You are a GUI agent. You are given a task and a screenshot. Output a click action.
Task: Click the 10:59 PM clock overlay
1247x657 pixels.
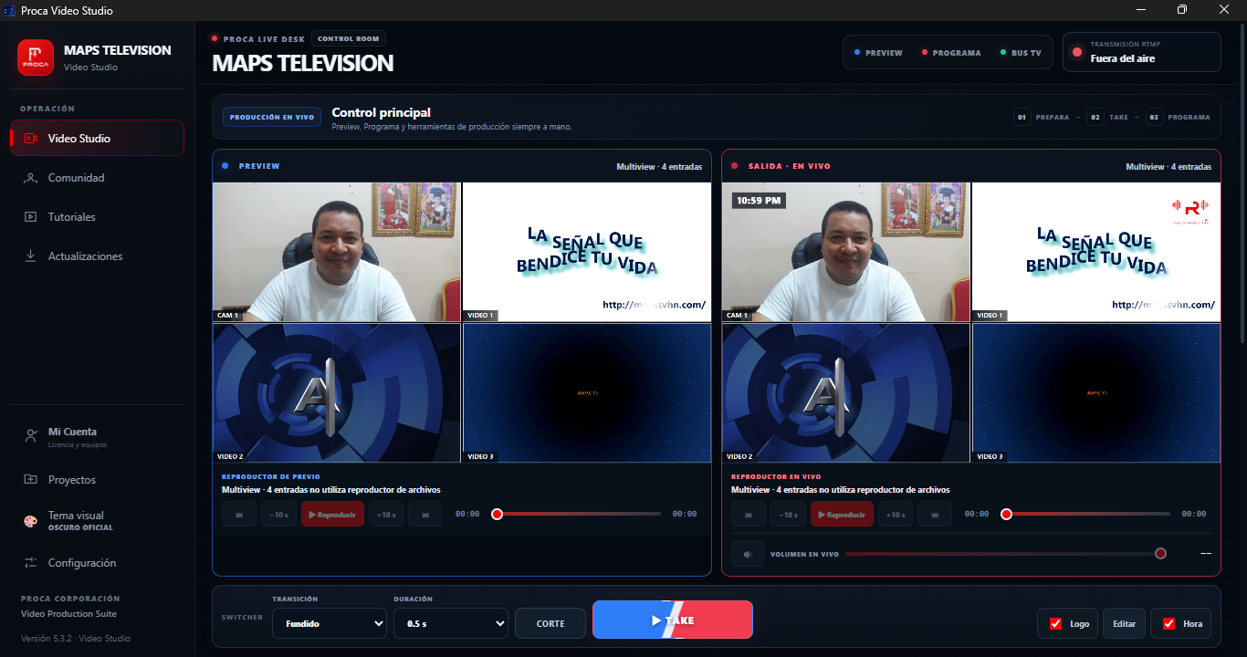(x=758, y=201)
